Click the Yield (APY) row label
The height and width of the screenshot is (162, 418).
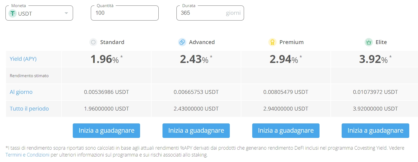click(23, 59)
